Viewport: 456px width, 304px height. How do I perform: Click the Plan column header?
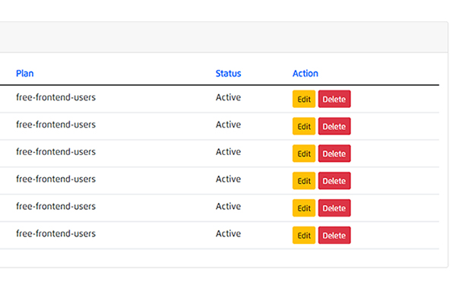pyautogui.click(x=25, y=73)
